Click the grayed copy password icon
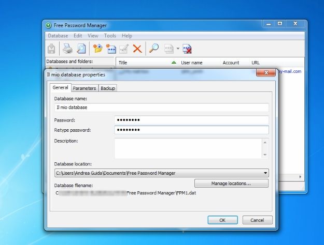This screenshot has height=245, width=324. point(169,49)
